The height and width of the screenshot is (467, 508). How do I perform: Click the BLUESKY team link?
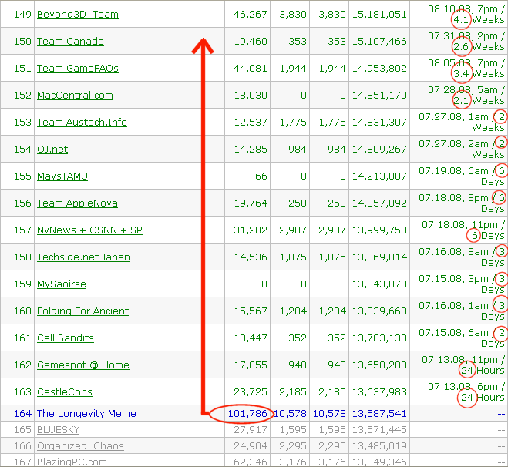pyautogui.click(x=58, y=429)
